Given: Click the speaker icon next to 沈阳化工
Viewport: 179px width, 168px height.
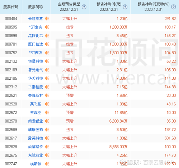Looking at the screenshot, I should (47, 36).
